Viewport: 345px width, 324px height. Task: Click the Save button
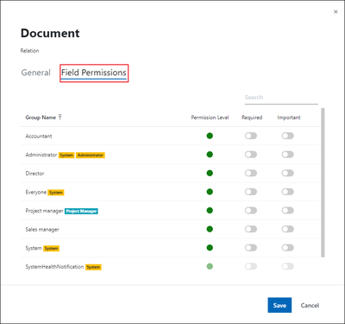pyautogui.click(x=279, y=305)
